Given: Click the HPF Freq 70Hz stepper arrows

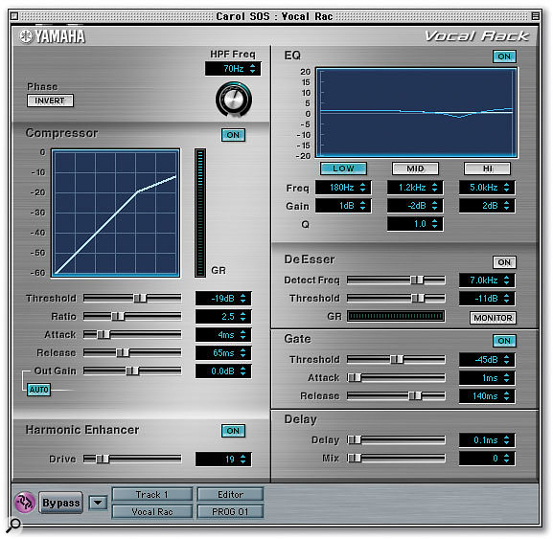Looking at the screenshot, I should [x=252, y=68].
